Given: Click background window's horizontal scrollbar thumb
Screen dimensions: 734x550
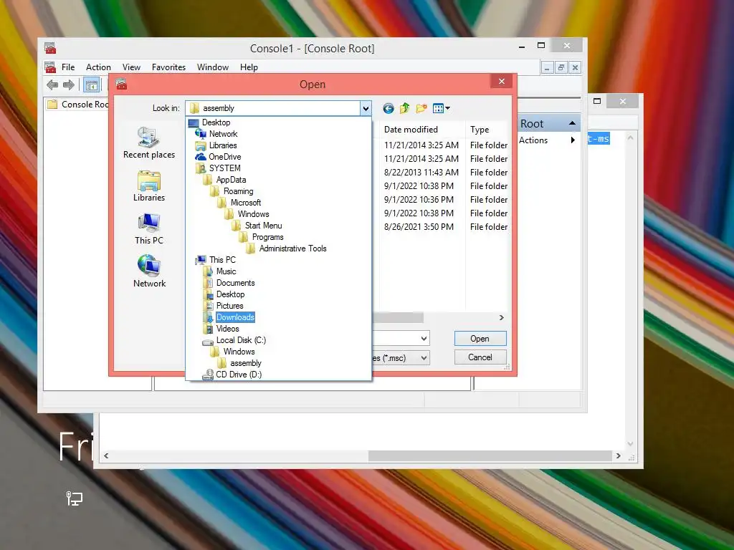Looking at the screenshot, I should pyautogui.click(x=490, y=455).
